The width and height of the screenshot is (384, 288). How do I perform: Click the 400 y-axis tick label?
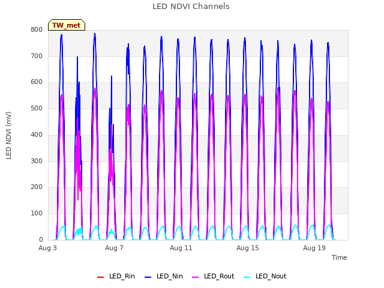tap(37, 134)
